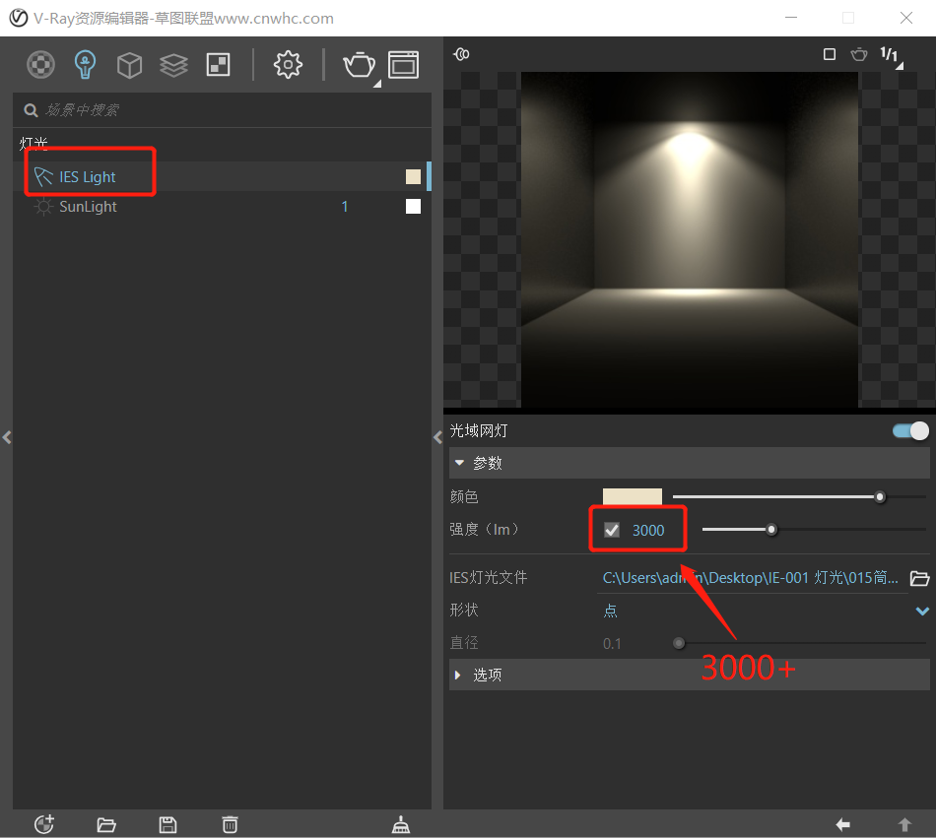Click the IES Light type icon
This screenshot has width=936, height=838.
[43, 176]
